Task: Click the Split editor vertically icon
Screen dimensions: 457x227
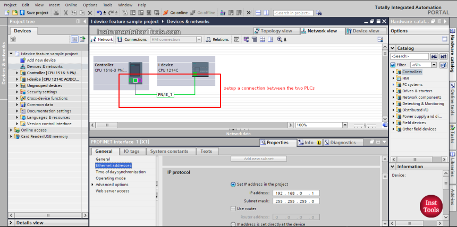Action: 266,13
